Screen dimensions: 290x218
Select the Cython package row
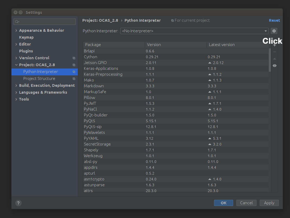(176, 57)
